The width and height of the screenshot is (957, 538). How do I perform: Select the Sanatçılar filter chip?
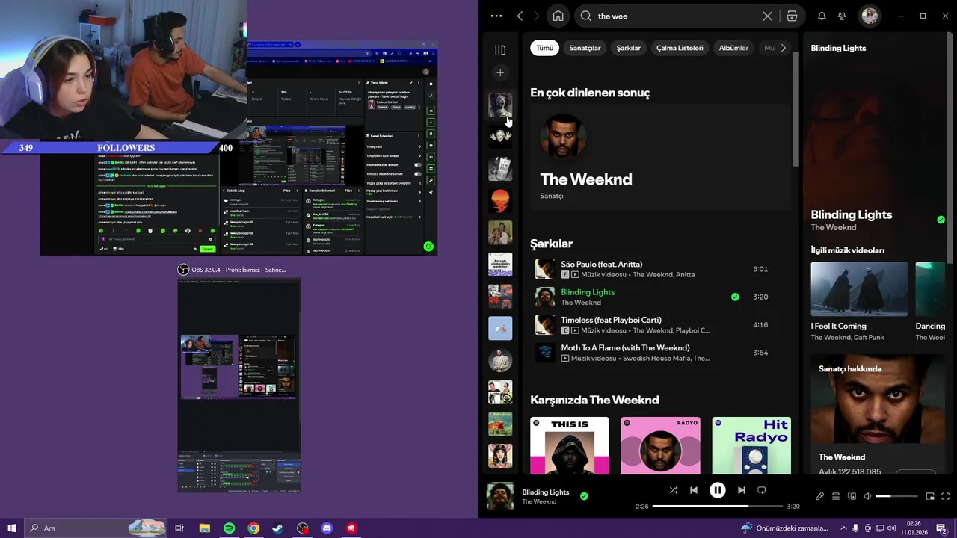(585, 48)
